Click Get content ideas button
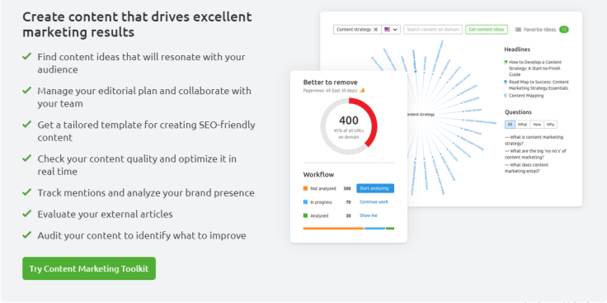 (487, 30)
